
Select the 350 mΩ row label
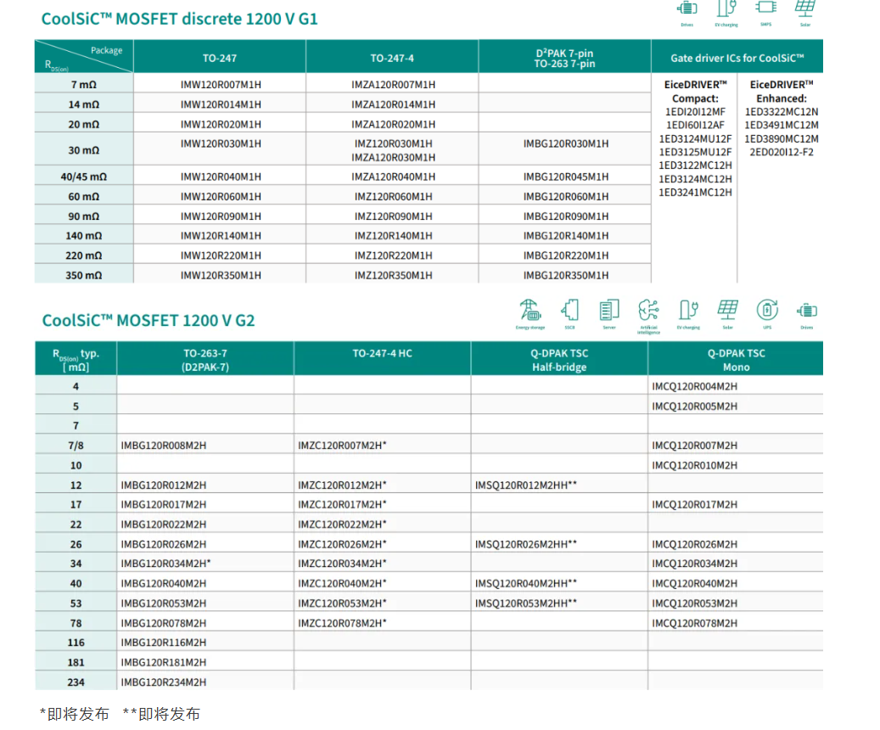coord(84,275)
